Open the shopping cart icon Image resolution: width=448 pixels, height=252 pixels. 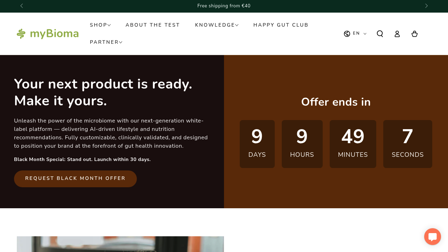[x=414, y=34]
